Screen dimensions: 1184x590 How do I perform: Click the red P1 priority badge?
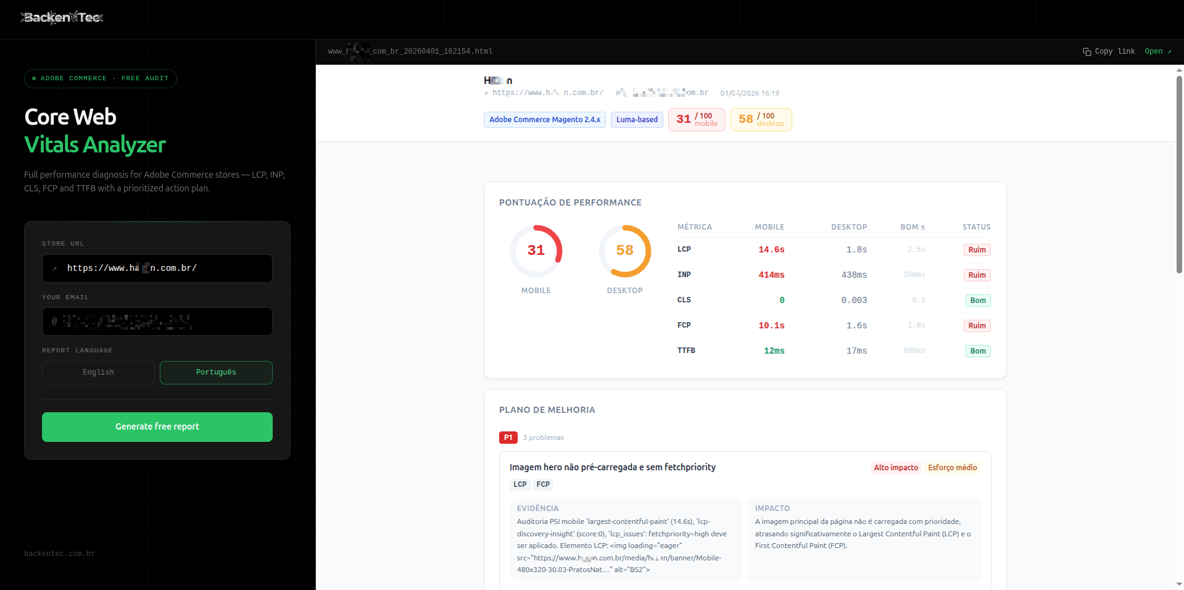[x=508, y=438]
